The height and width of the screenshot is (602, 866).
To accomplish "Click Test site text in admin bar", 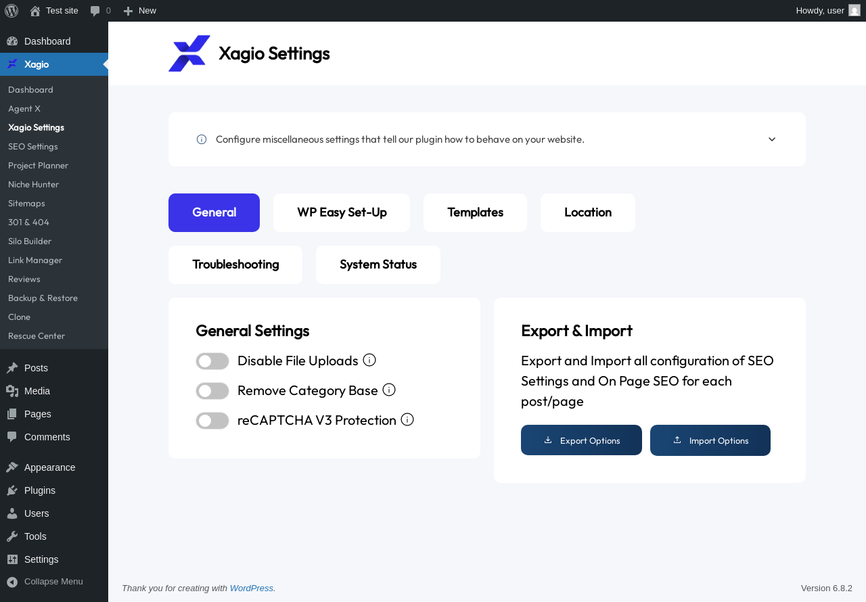I will pyautogui.click(x=62, y=11).
